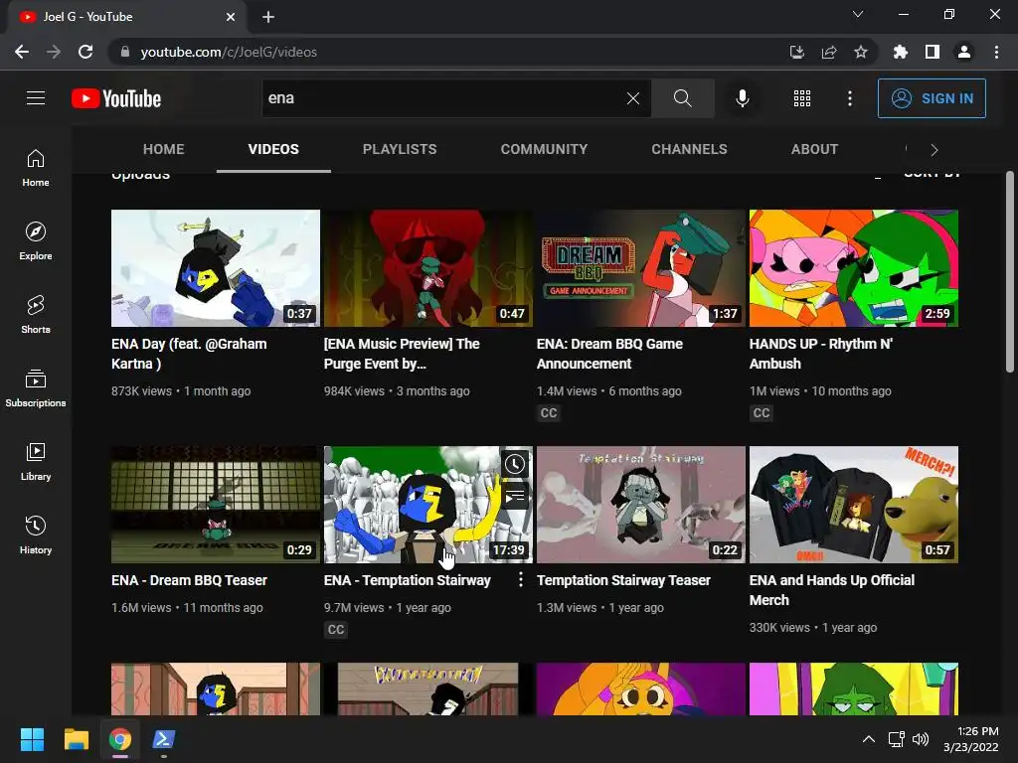Image resolution: width=1018 pixels, height=763 pixels.
Task: Open the COMMUNITY tab
Action: tap(544, 149)
